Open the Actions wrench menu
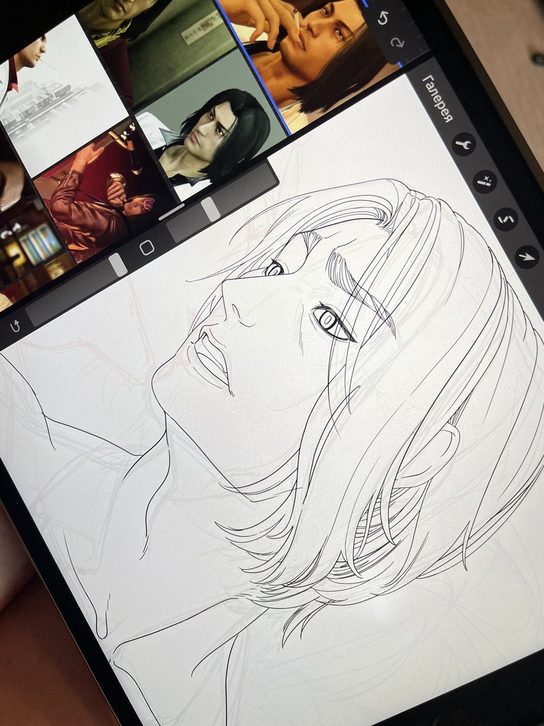 pyautogui.click(x=464, y=145)
